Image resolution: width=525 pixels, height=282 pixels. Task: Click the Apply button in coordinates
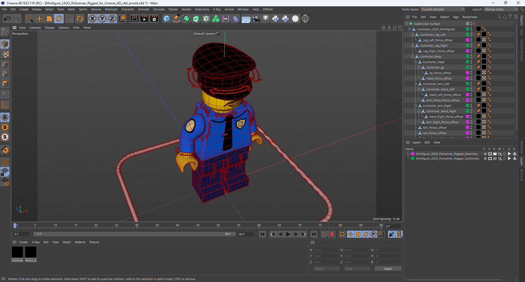[388, 269]
